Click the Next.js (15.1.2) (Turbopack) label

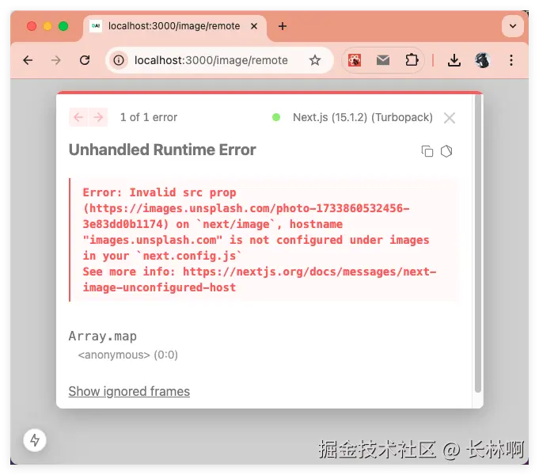tap(362, 117)
